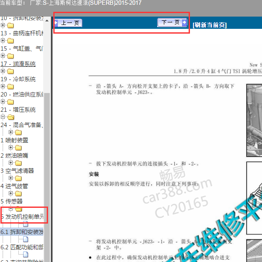Expand plus node above '1 喷射装置'
This screenshot has height=262, width=262.
click(10, 132)
